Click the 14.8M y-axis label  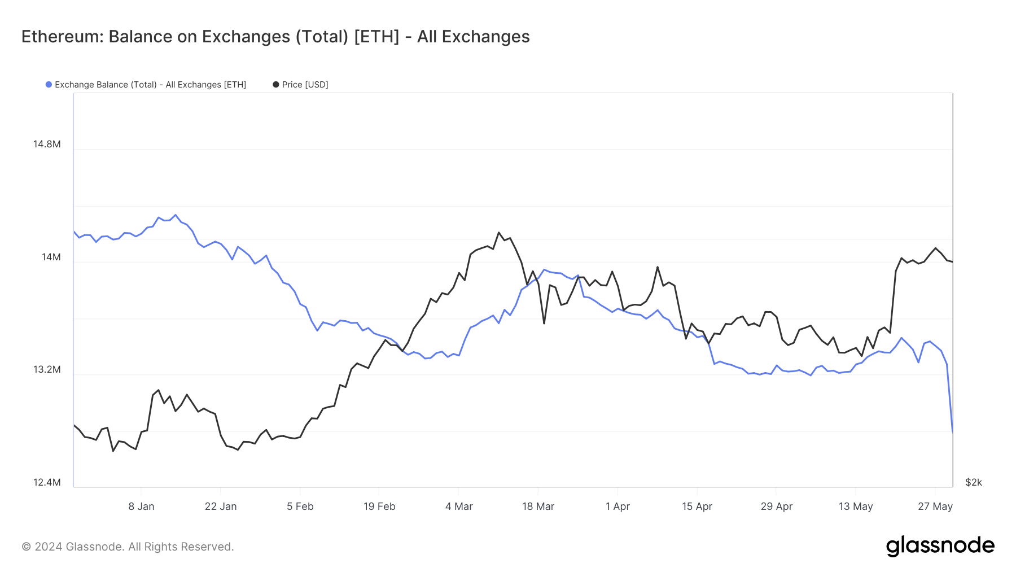point(47,144)
